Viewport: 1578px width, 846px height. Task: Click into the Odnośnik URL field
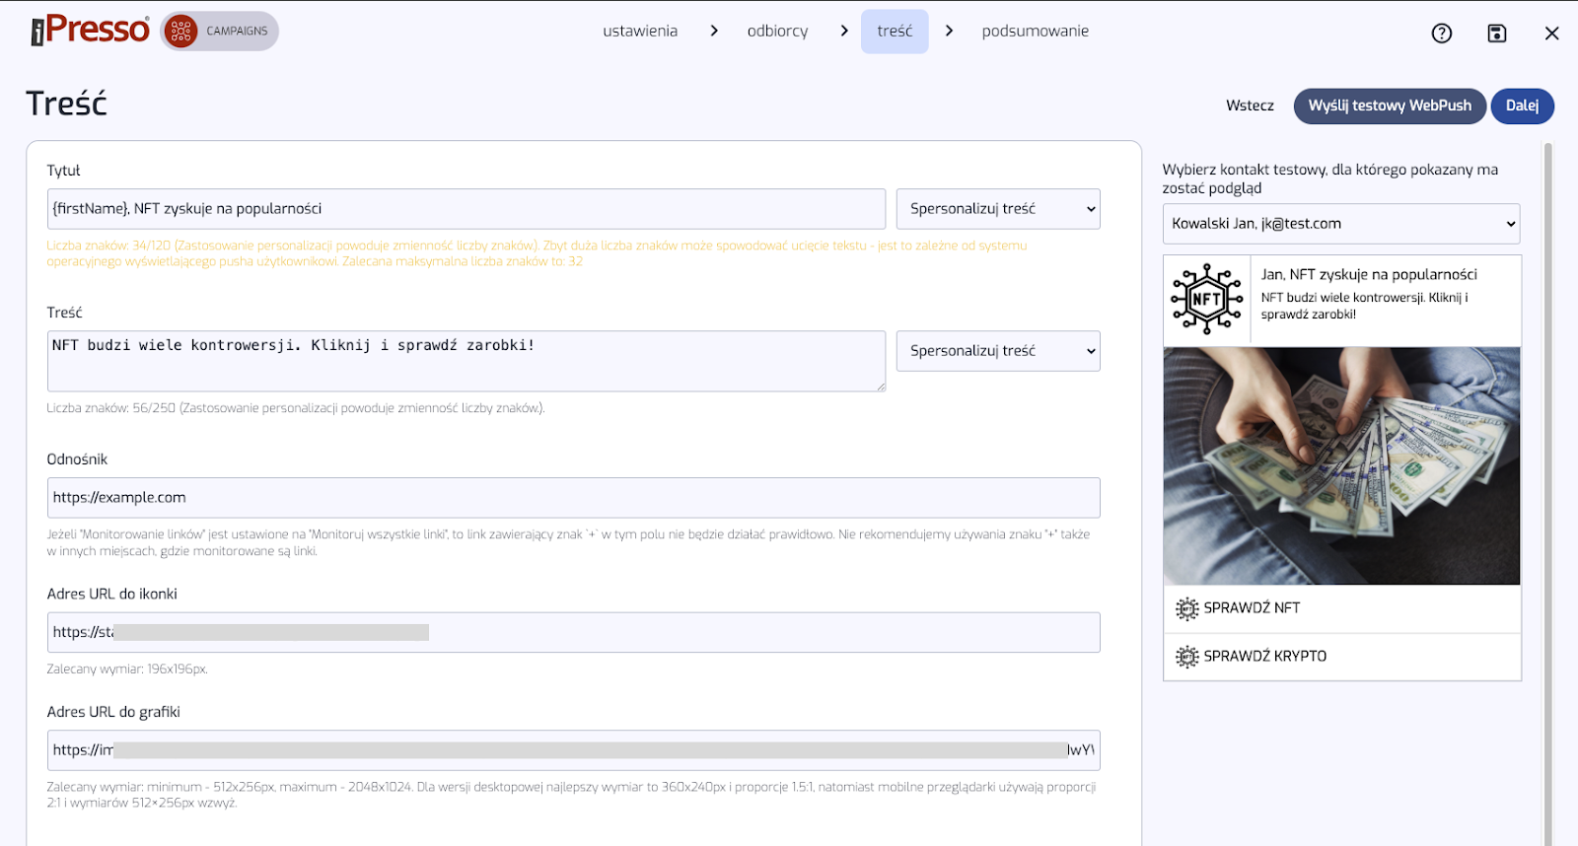coord(573,498)
